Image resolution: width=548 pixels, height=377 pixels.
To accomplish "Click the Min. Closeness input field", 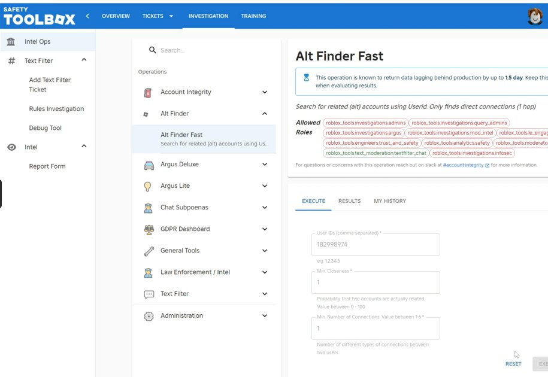I will tap(376, 282).
